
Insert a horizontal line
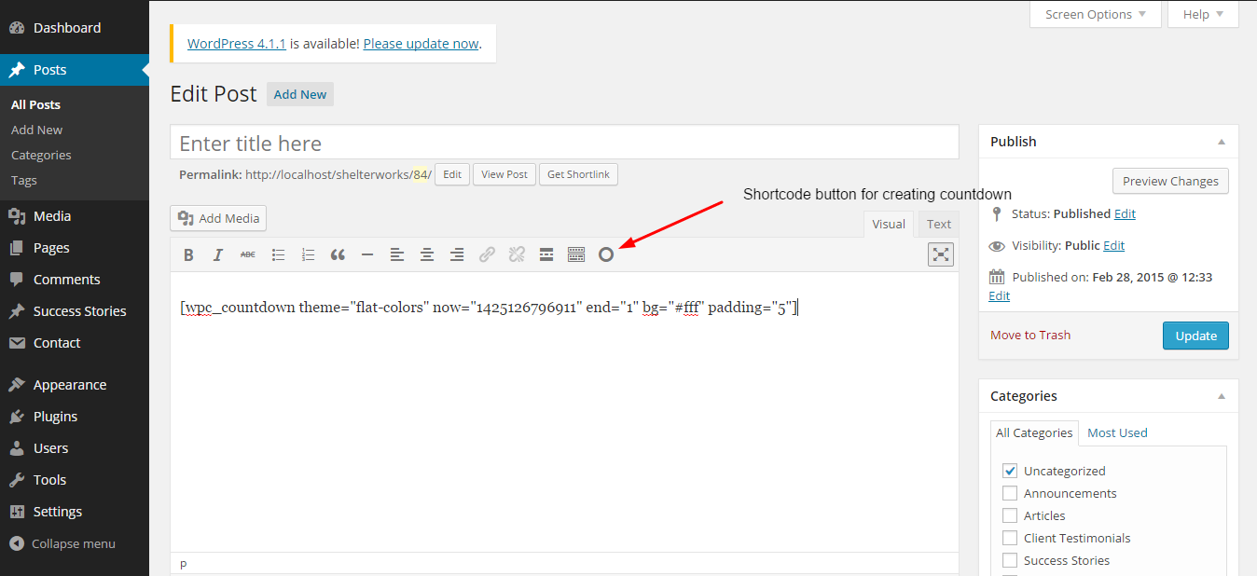coord(367,254)
